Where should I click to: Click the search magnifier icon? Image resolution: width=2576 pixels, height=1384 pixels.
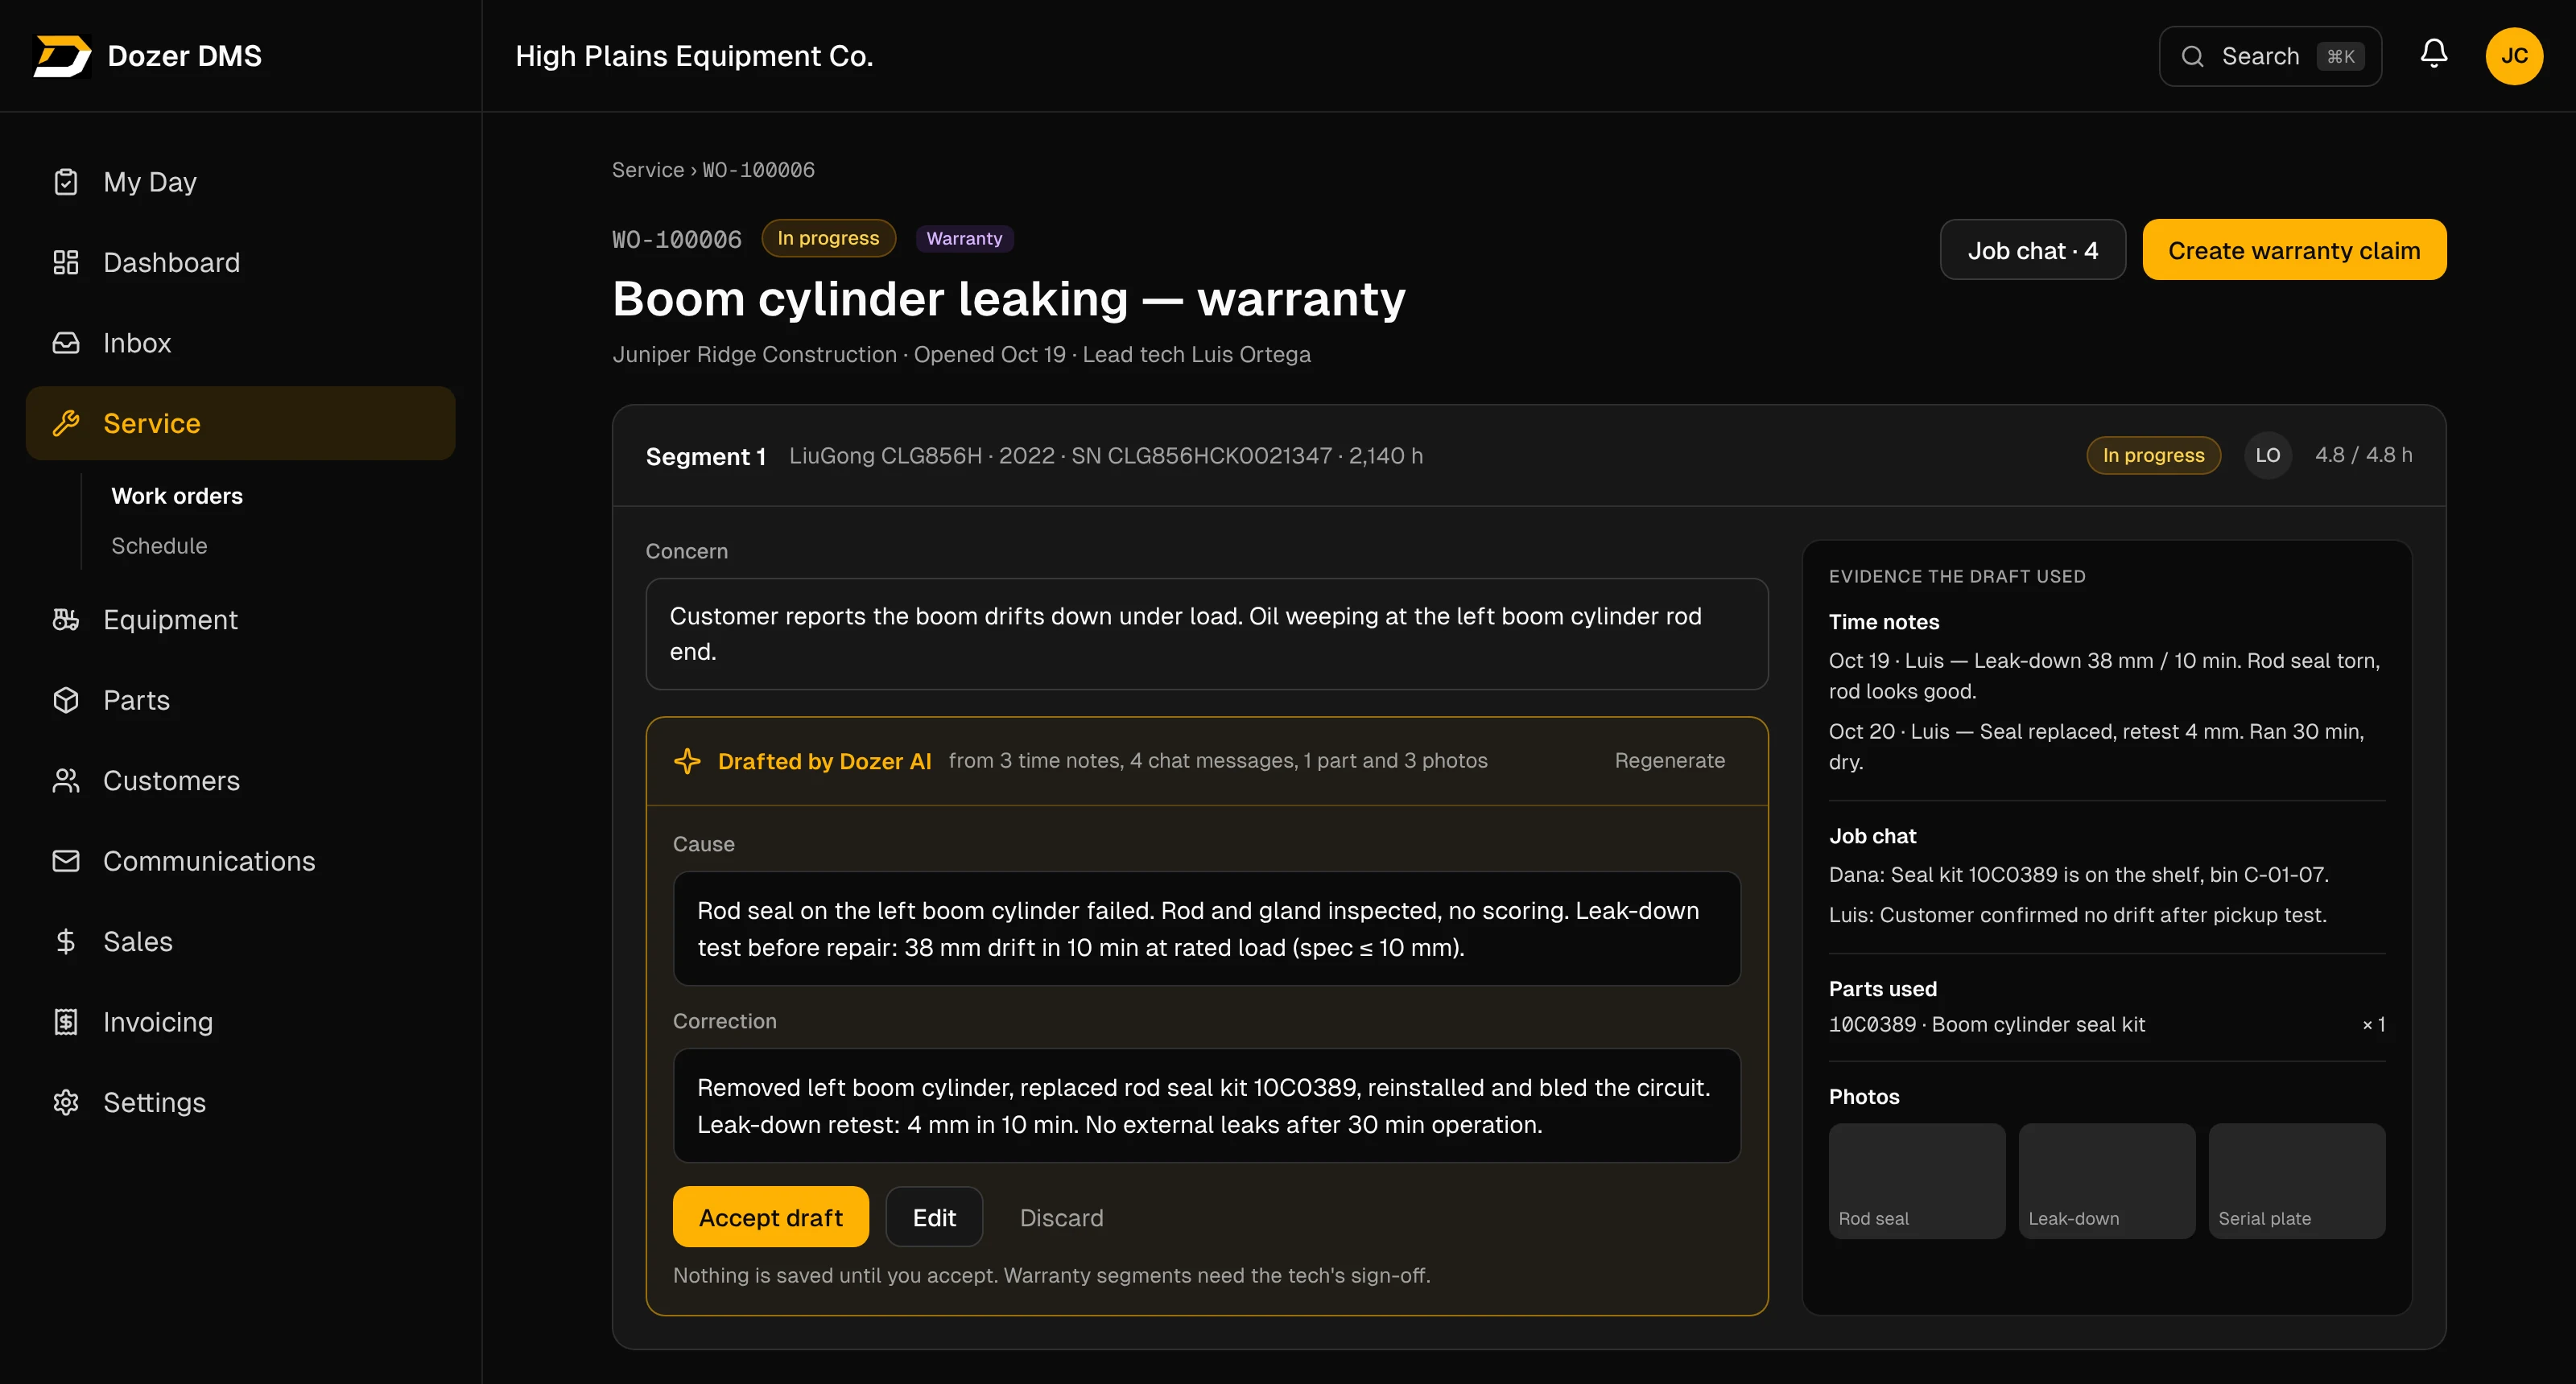click(2192, 56)
